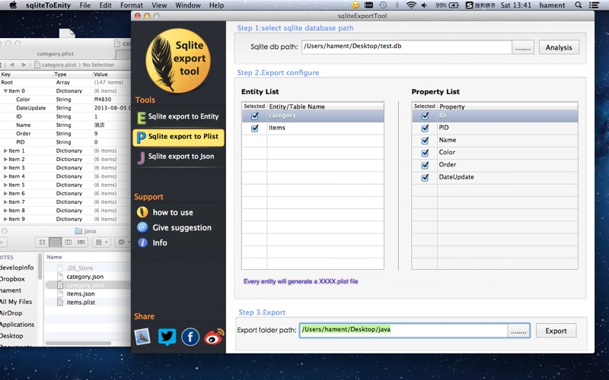The width and height of the screenshot is (609, 380).
Task: Click the Sqlite export tool logo
Action: pos(178,61)
